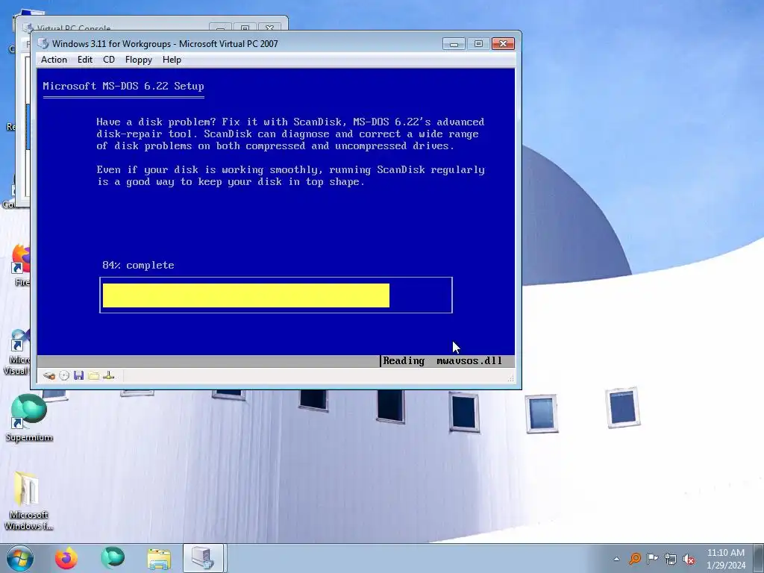Click the orange magnifier tray icon
Viewport: 764px width, 573px height.
634,558
